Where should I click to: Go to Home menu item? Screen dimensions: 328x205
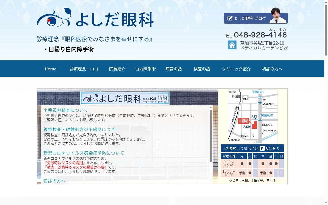coord(50,69)
